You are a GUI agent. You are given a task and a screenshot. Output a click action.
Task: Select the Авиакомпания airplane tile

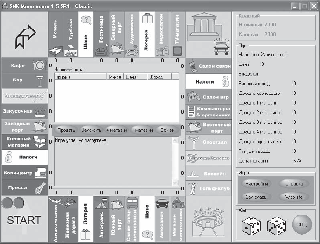[56, 219]
